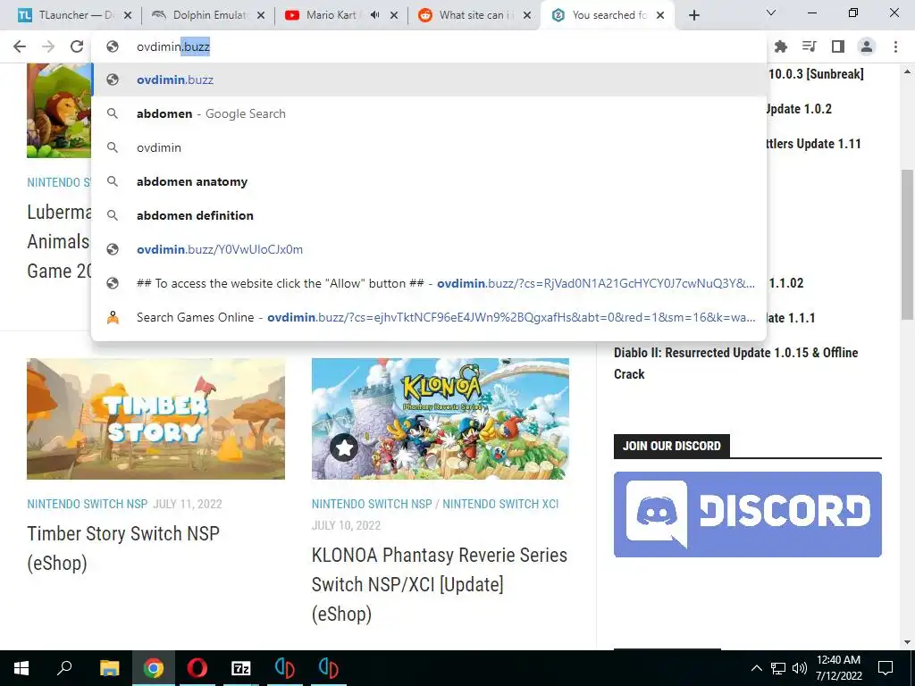Screen dimensions: 915x686
Task: Open NINTENDO SWITCH NSP category above Timber Story
Action: [87, 504]
